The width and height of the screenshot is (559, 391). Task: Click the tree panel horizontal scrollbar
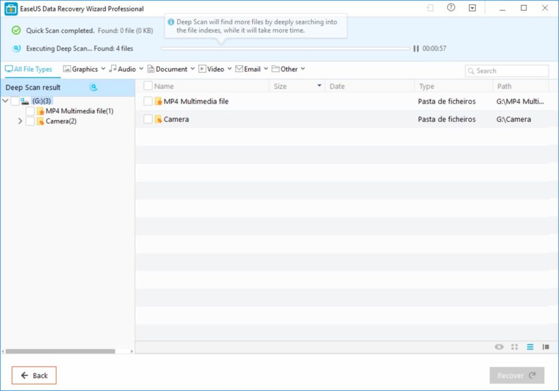click(x=60, y=352)
